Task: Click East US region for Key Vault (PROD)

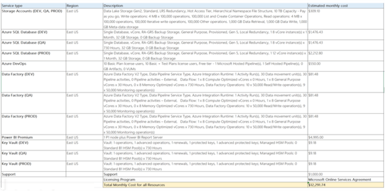Action: [x=84, y=166]
